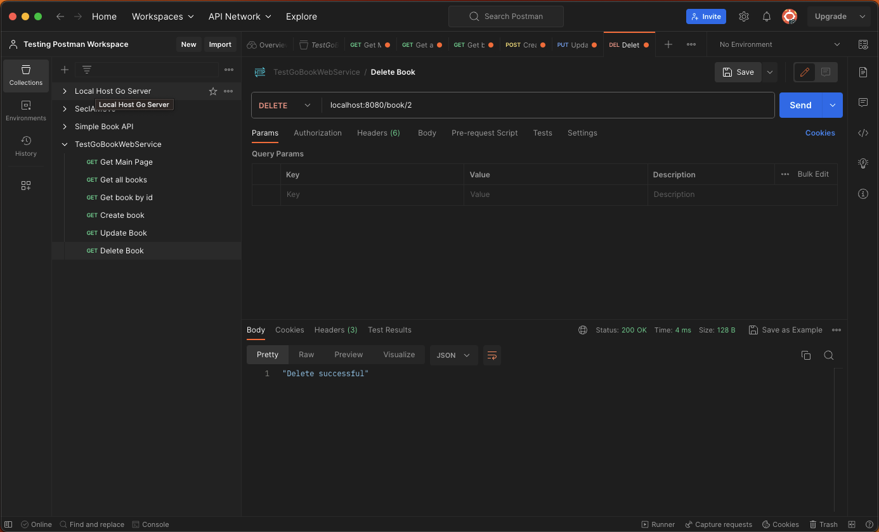
Task: Open the History sidebar panel
Action: (x=26, y=146)
